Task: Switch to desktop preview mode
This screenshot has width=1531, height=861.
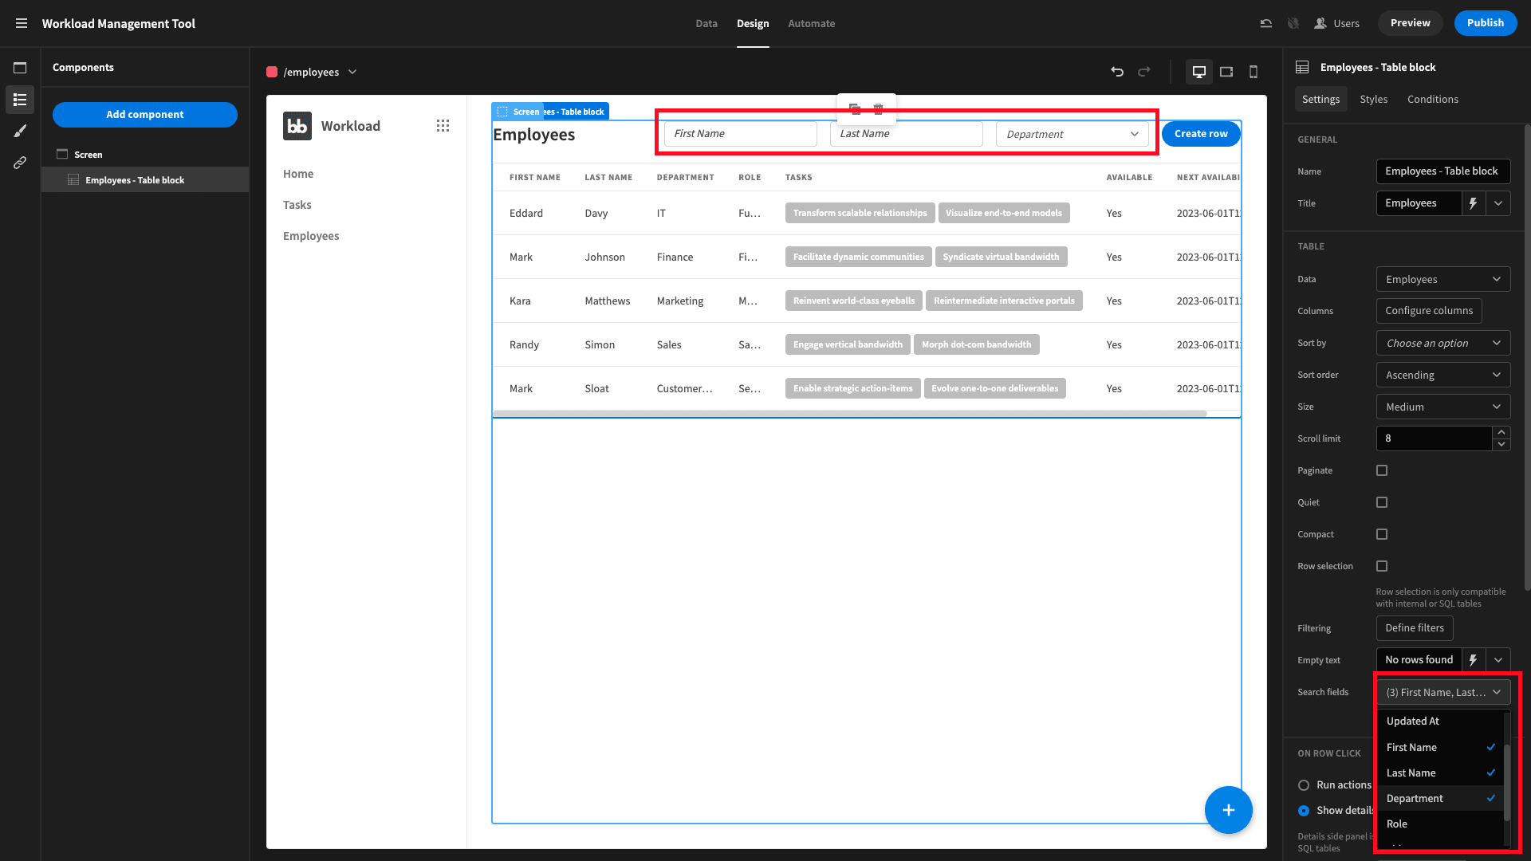Action: [x=1198, y=72]
